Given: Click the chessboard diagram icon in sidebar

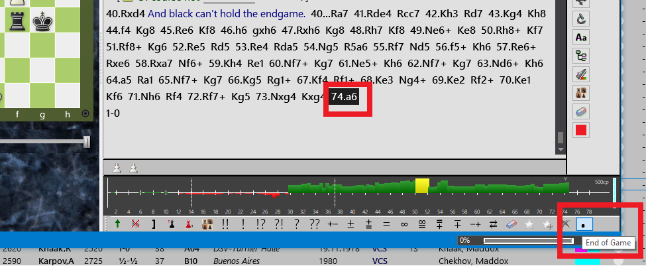Looking at the screenshot, I should [x=581, y=93].
